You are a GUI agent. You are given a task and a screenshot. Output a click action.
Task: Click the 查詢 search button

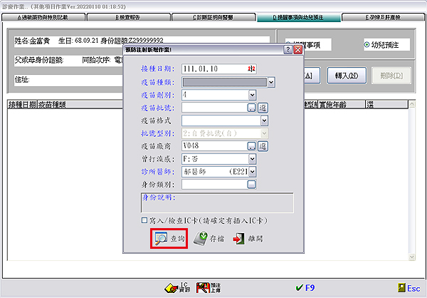(x=168, y=240)
